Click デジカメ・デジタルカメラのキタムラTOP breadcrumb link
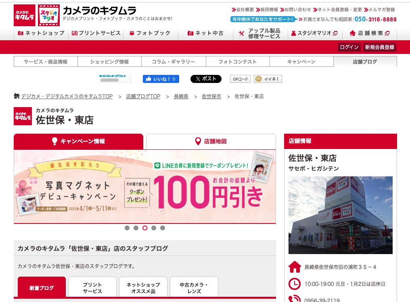This screenshot has width=410, height=302. (67, 96)
